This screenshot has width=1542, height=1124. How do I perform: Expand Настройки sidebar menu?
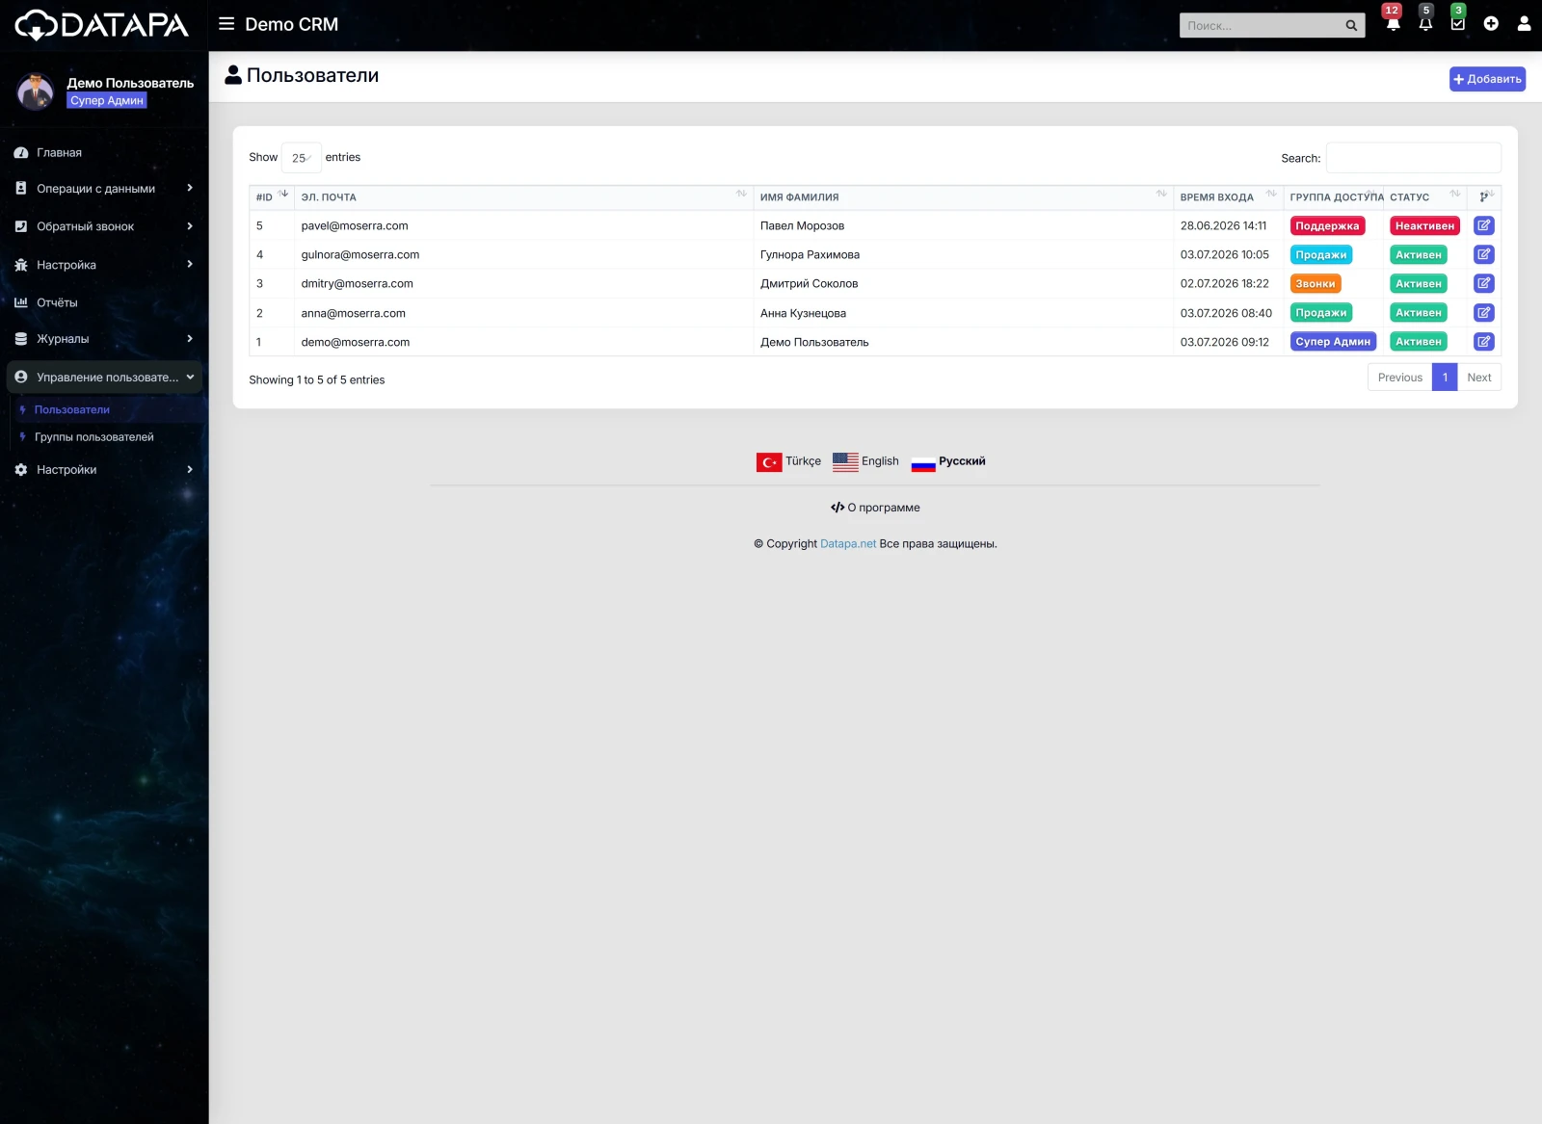point(104,470)
